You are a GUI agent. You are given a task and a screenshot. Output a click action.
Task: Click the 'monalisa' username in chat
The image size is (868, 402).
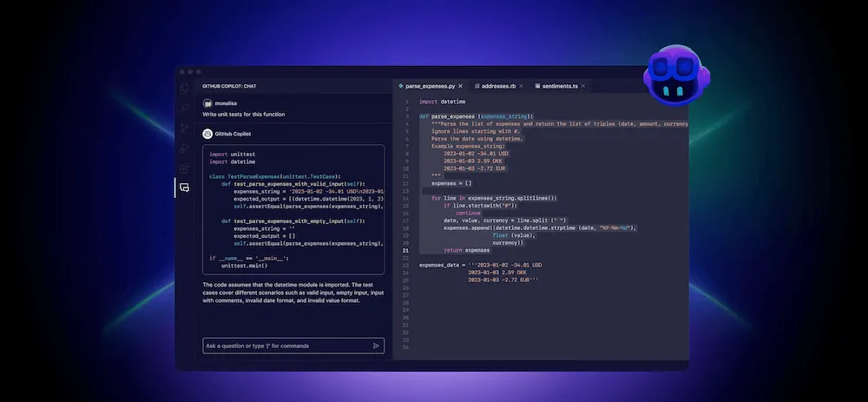coord(226,103)
